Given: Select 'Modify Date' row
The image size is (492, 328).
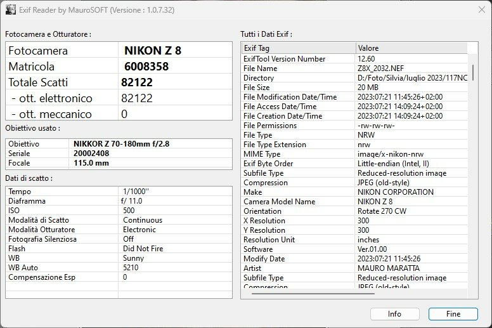Looking at the screenshot, I should 354,259.
